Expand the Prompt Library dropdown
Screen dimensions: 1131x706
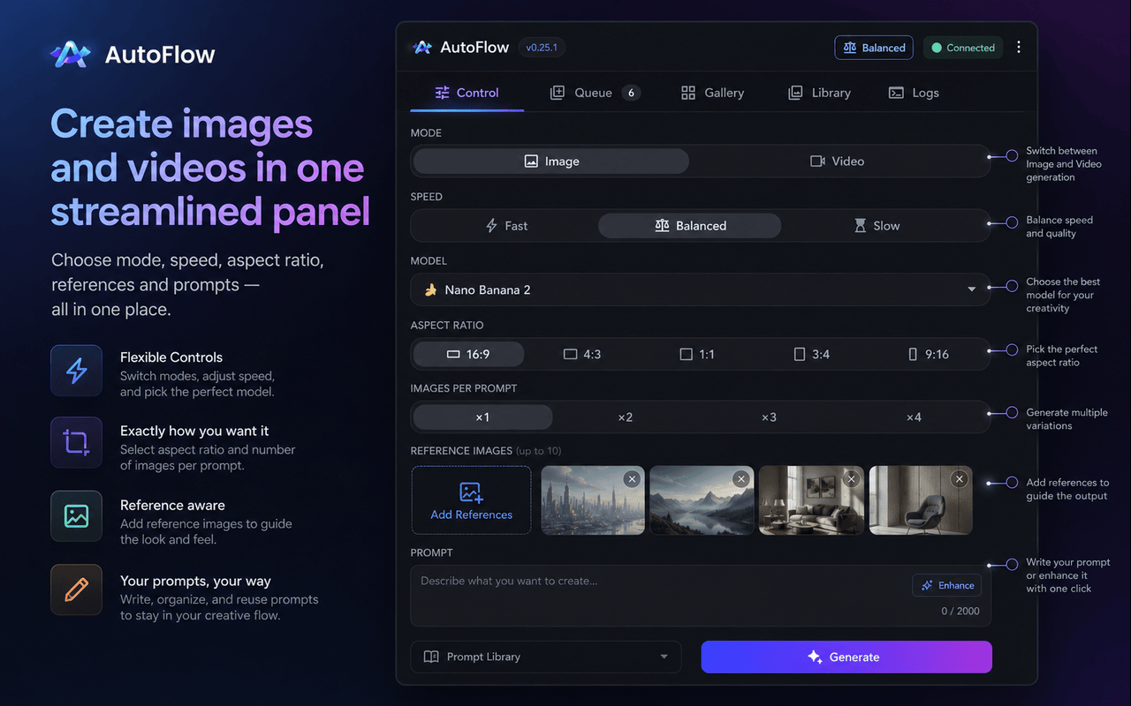(x=546, y=657)
